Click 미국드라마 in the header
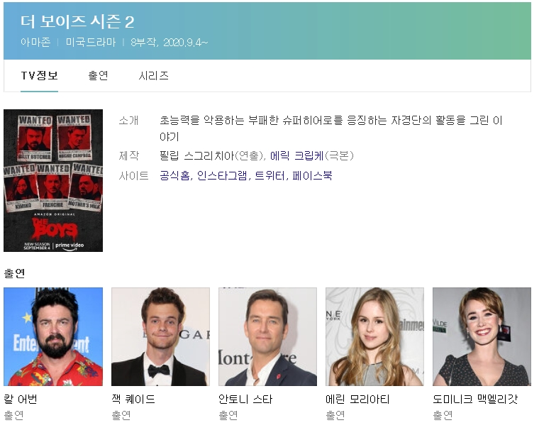Viewport: 539px width, 435px height. point(90,42)
